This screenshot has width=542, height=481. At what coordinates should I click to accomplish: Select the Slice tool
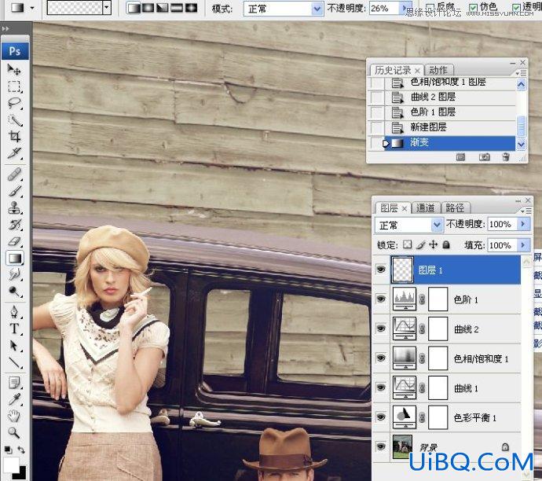(x=14, y=153)
